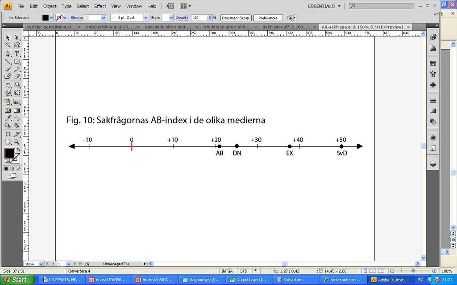
Task: Choose the Hand tool
Action: [8, 142]
